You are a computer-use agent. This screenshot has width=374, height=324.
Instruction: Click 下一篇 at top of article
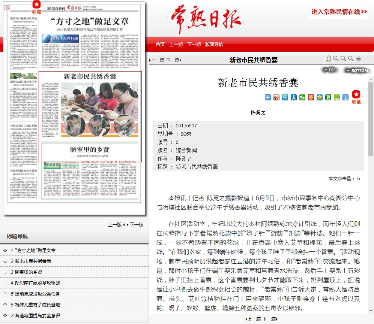[x=173, y=60]
